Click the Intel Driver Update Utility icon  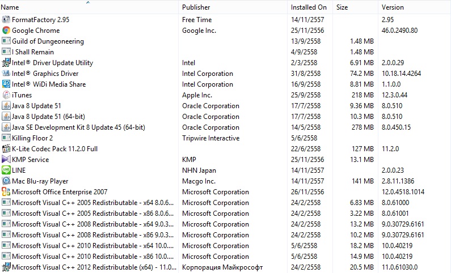tap(6, 62)
